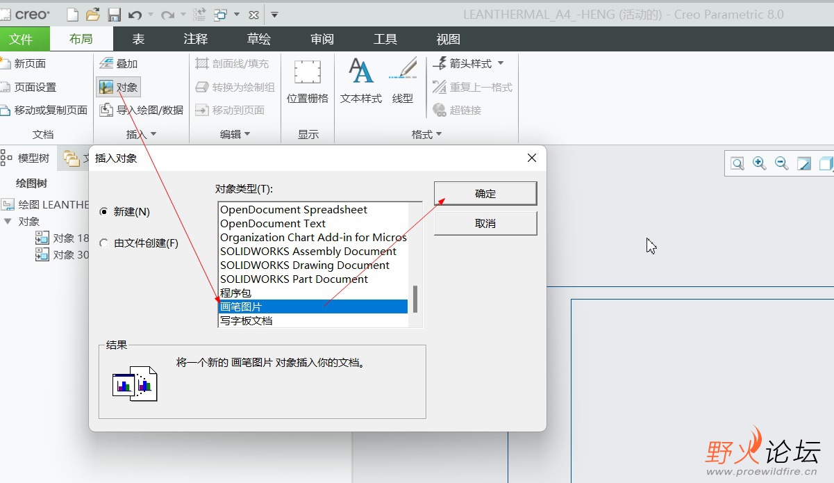Open the 箭头样式 dropdown arrow
Screen dimensions: 834x483
click(x=501, y=63)
